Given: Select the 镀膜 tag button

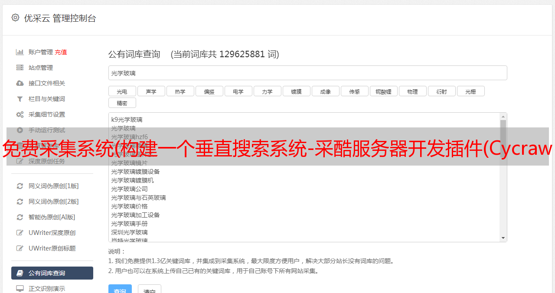Looking at the screenshot, I should tap(297, 91).
